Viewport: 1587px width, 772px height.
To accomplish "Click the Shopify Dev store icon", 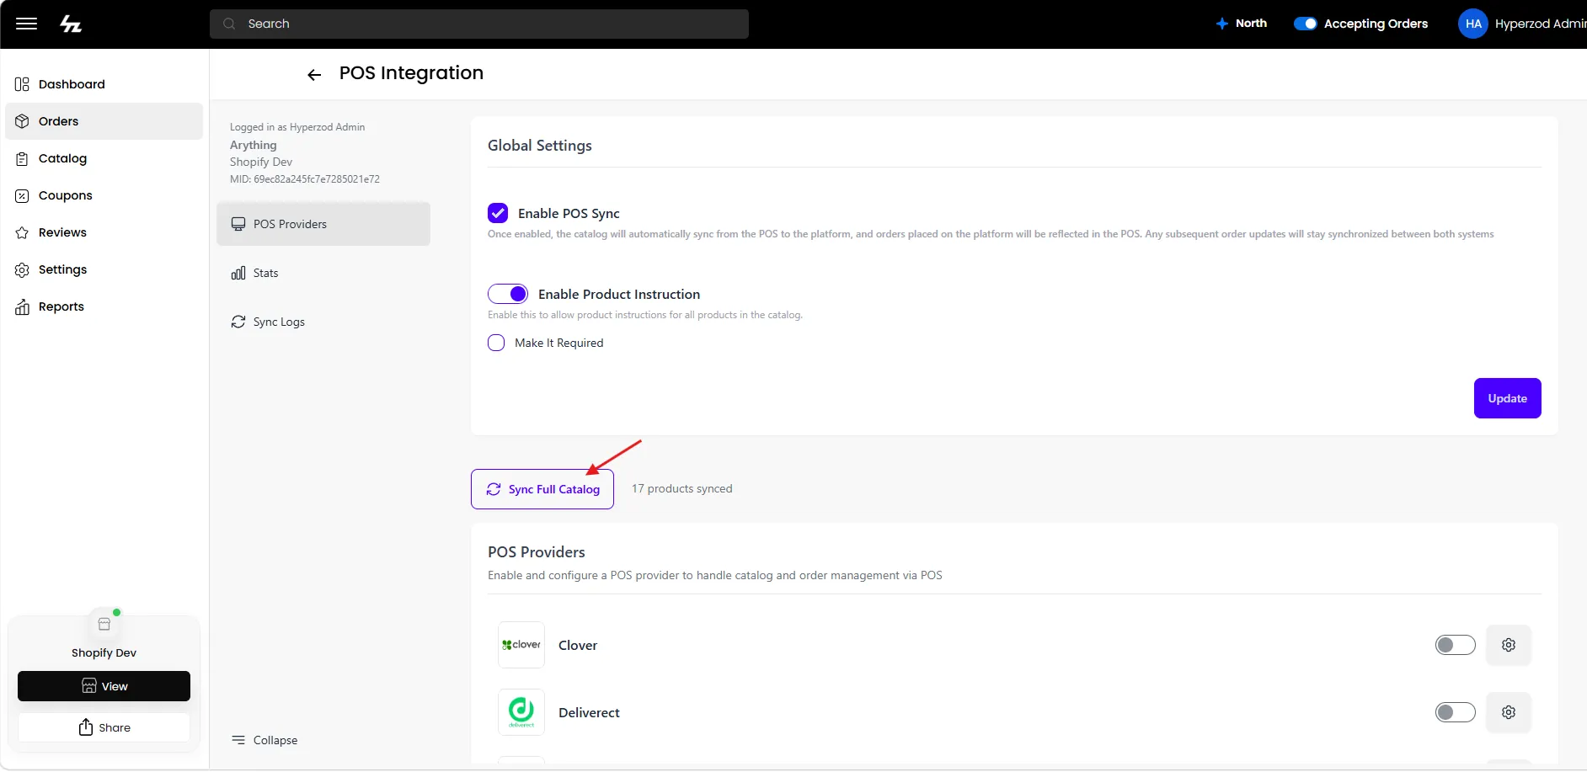I will (104, 625).
